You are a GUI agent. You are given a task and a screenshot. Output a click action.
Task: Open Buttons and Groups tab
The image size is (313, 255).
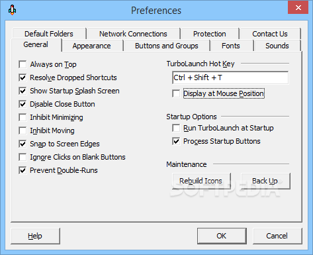tap(167, 46)
